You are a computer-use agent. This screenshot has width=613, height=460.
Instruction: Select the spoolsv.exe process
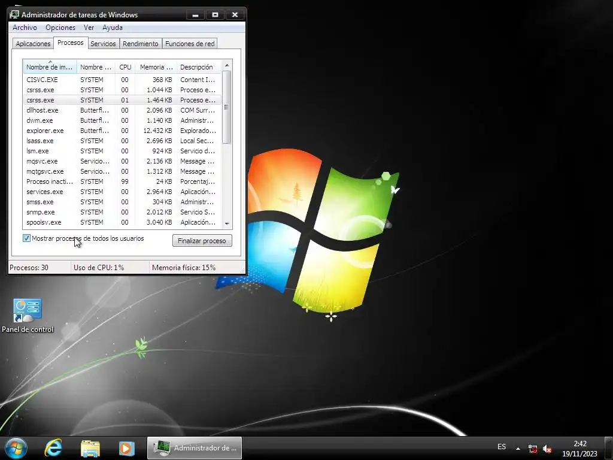(x=122, y=222)
